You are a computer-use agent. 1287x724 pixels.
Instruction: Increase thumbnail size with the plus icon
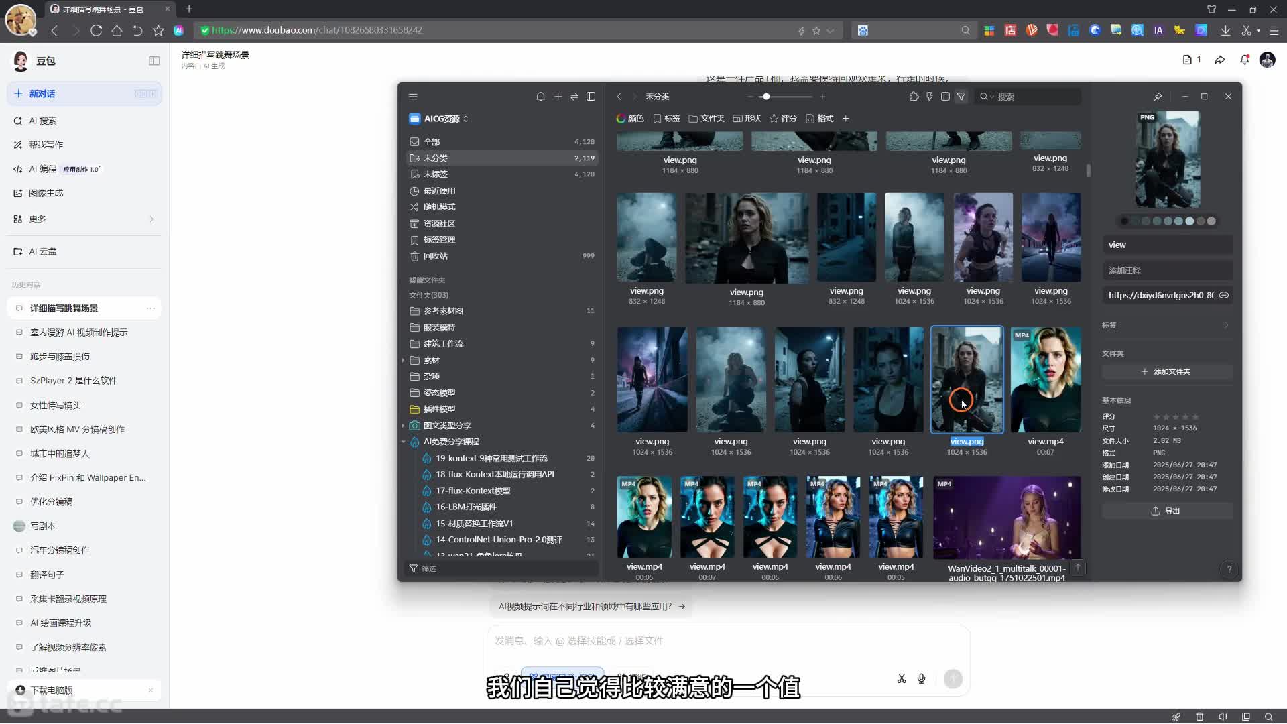click(822, 97)
